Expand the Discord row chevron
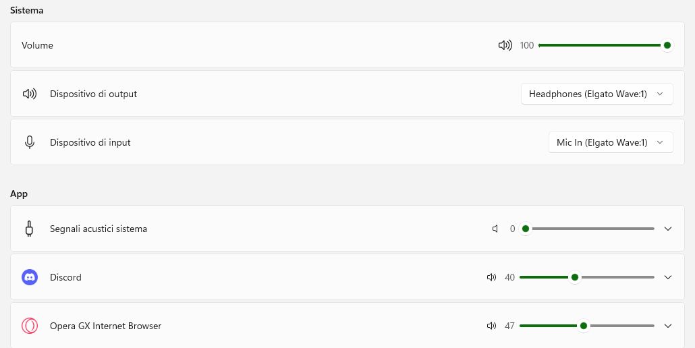This screenshot has width=695, height=348. pyautogui.click(x=669, y=278)
